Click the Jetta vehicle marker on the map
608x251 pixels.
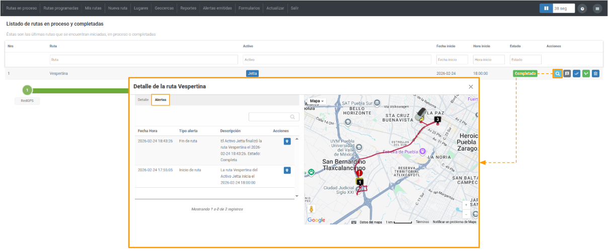point(420,114)
